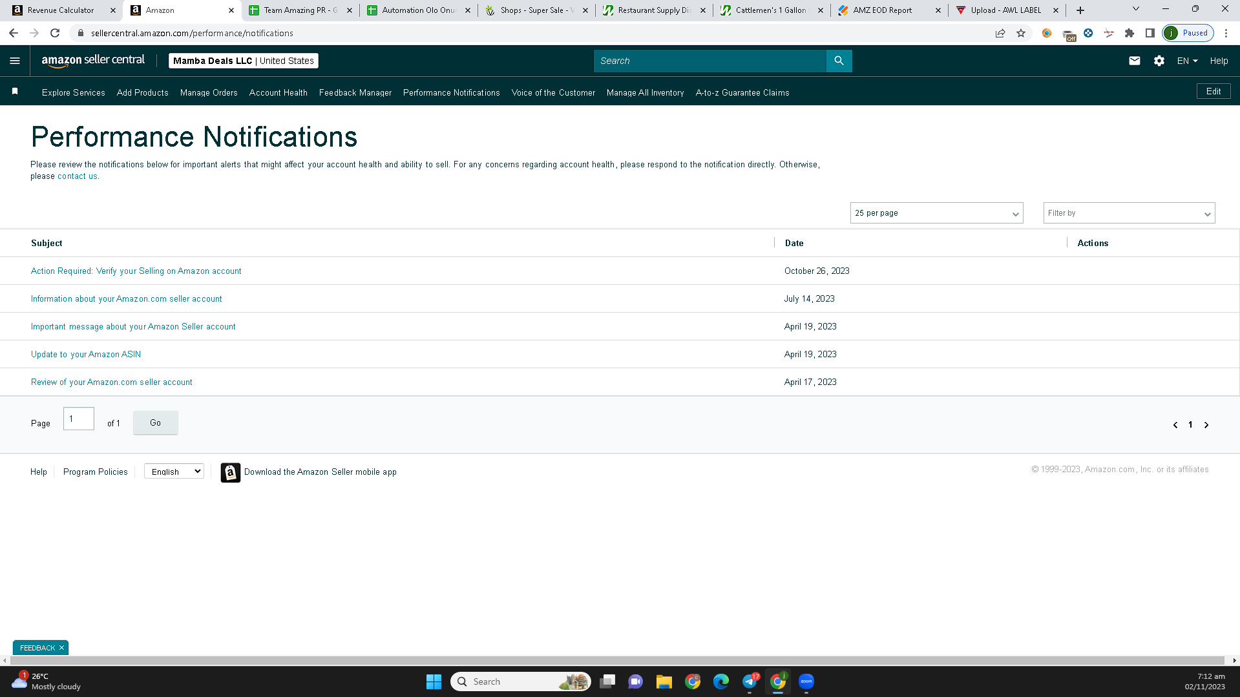Image resolution: width=1240 pixels, height=697 pixels.
Task: Bookmark this page with star icon
Action: 1021,33
